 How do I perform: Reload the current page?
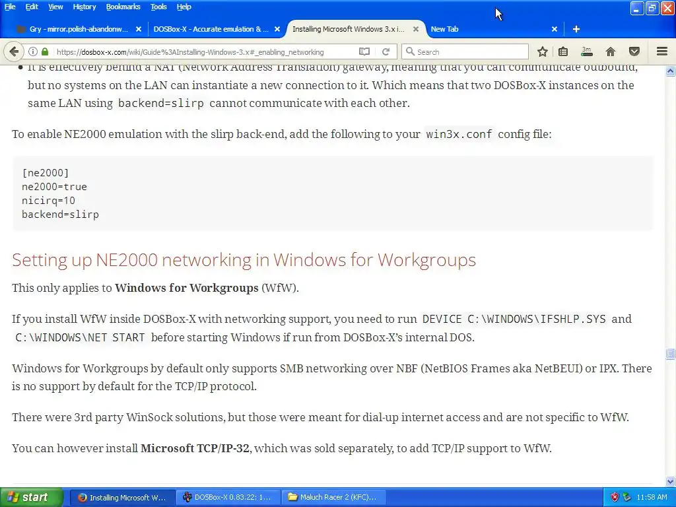coord(386,51)
